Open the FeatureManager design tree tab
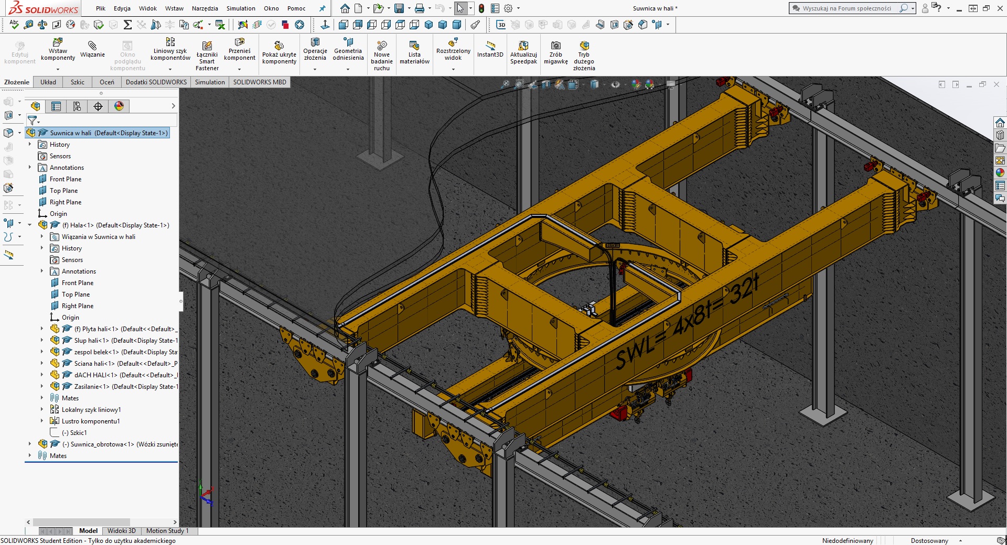 coord(35,106)
